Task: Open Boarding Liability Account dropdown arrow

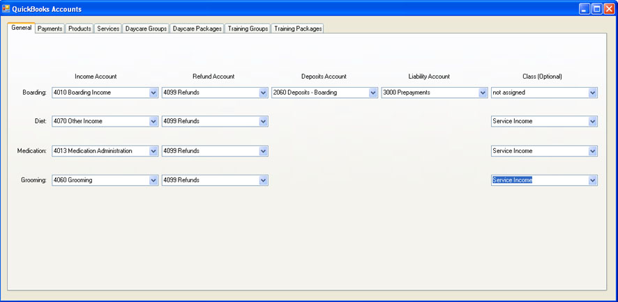Action: (483, 93)
